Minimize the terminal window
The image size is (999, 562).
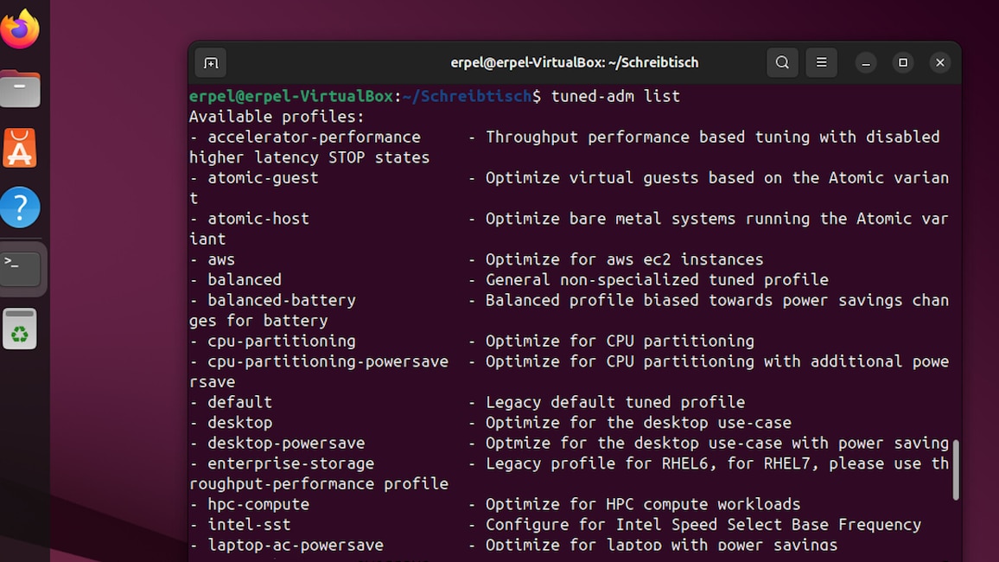point(866,63)
